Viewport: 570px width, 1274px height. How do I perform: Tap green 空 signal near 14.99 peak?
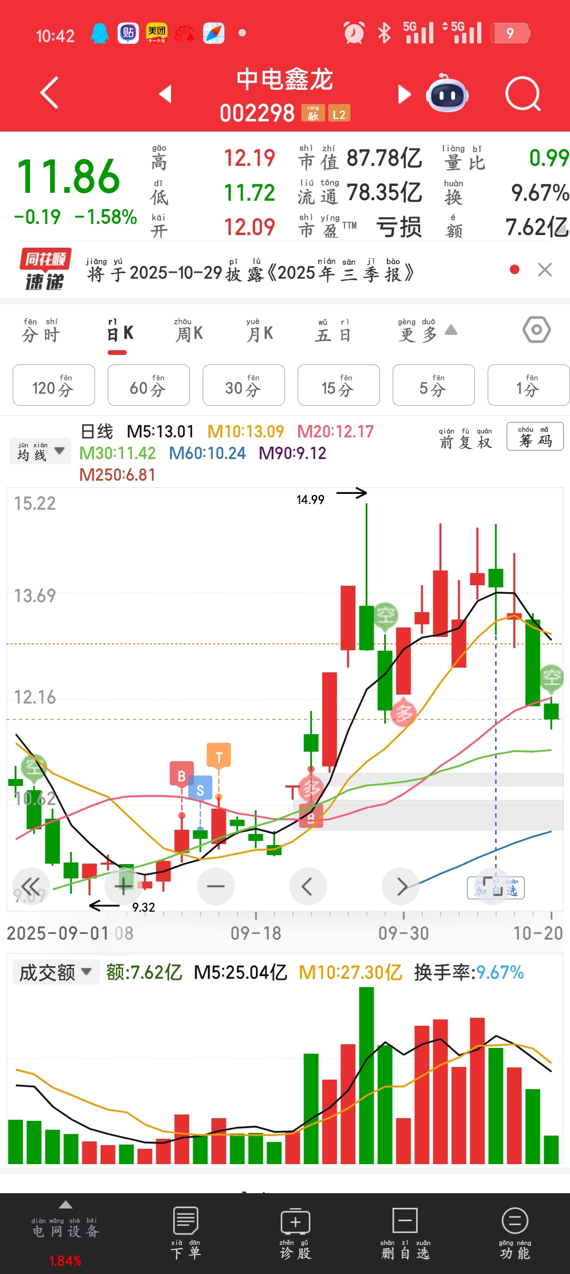click(x=386, y=615)
